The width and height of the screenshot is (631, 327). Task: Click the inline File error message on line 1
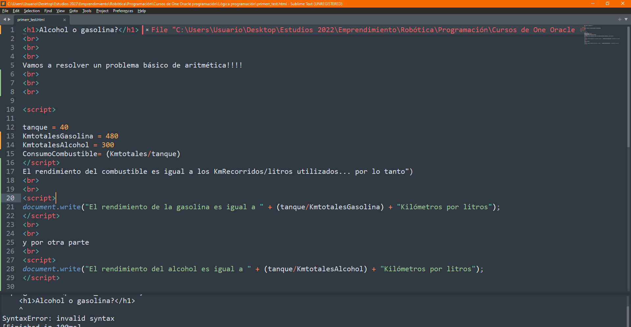point(363,30)
